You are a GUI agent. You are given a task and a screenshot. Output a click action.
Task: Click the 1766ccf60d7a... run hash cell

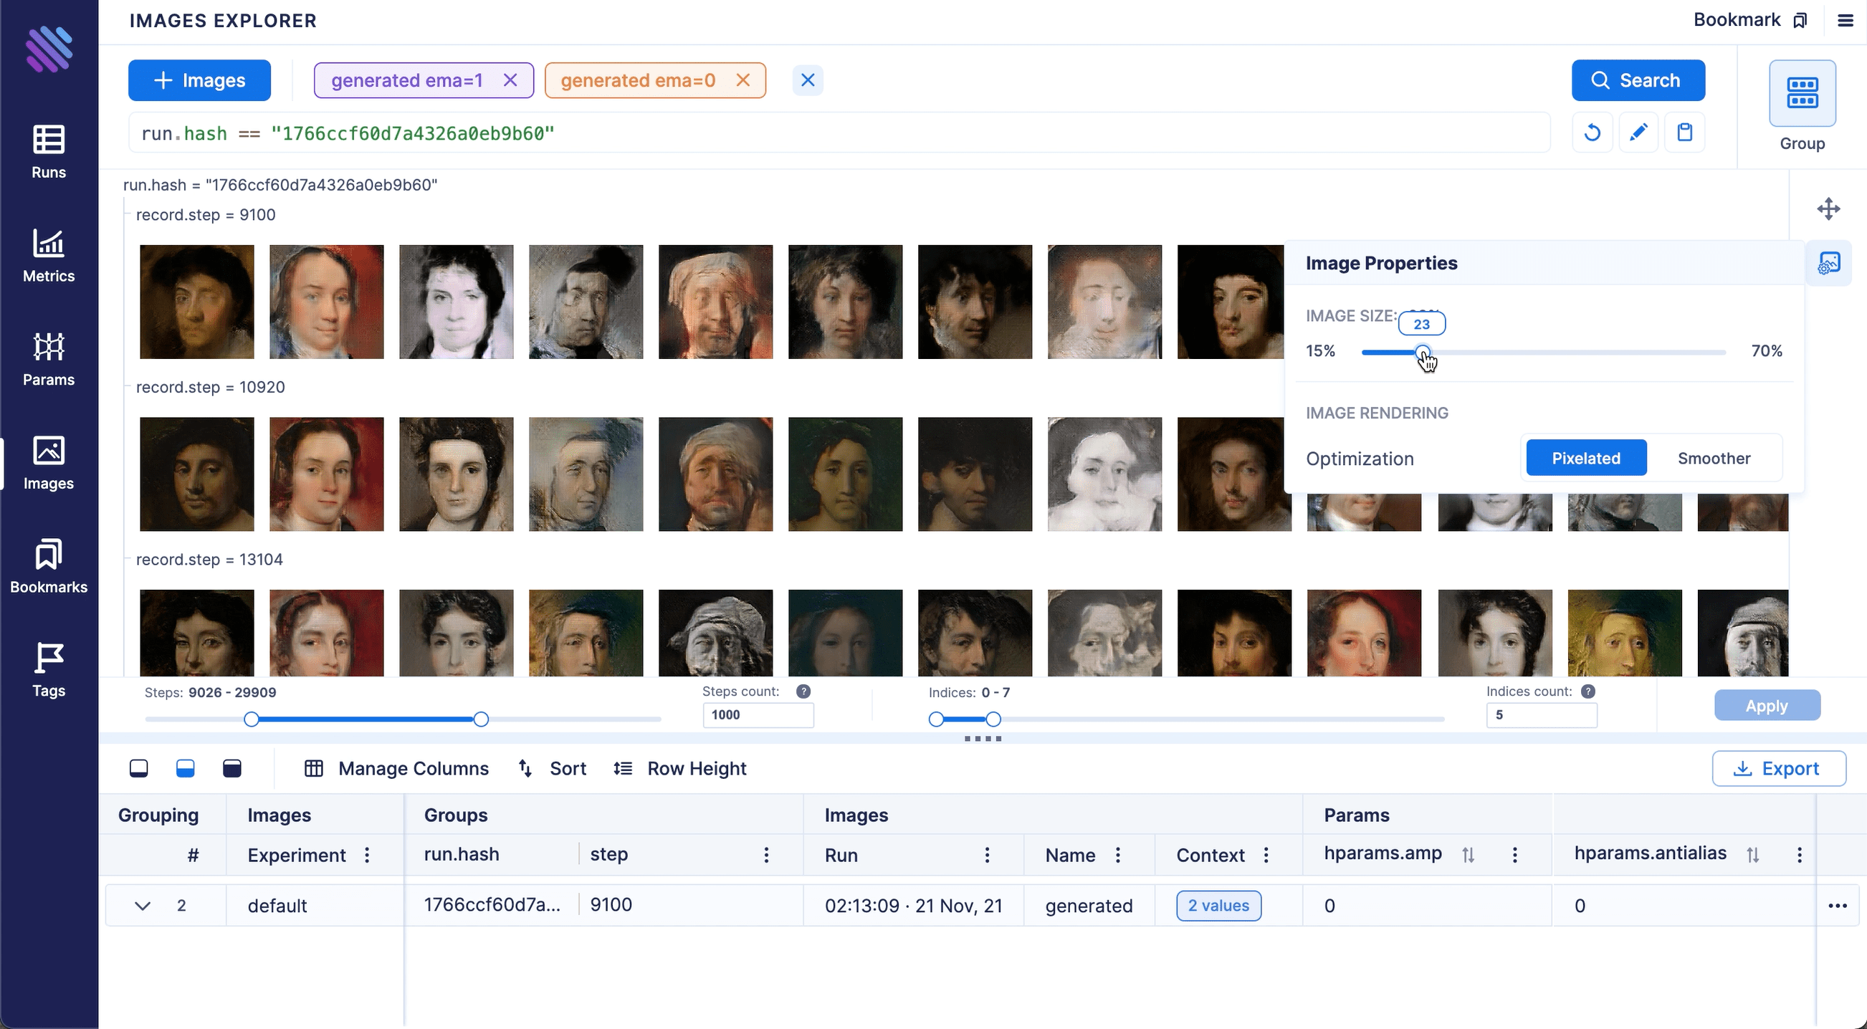tap(492, 905)
